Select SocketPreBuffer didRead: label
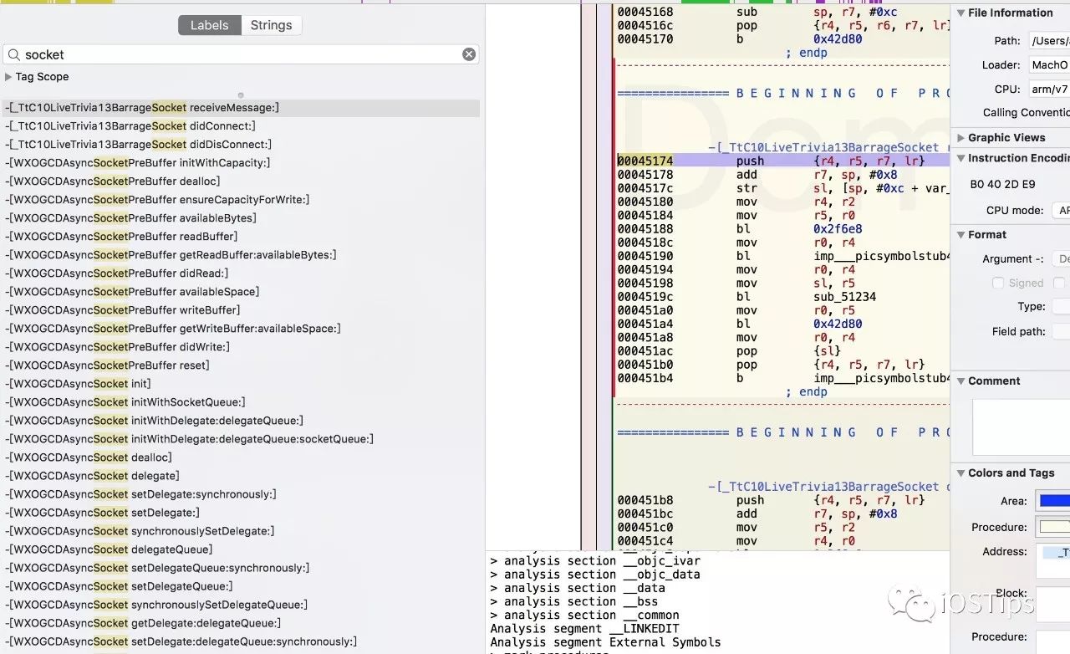This screenshot has width=1070, height=654. [241, 273]
